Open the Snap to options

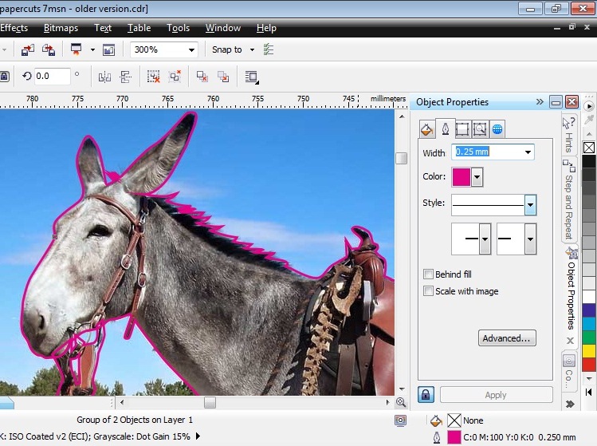233,49
